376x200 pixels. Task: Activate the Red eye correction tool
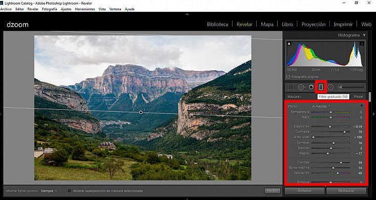pyautogui.click(x=311, y=87)
